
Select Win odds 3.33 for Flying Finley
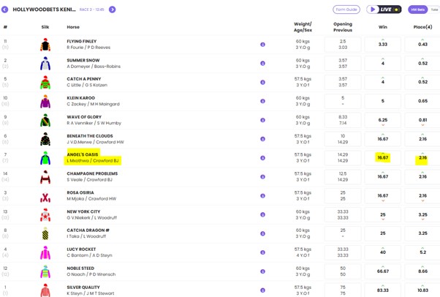coord(382,45)
